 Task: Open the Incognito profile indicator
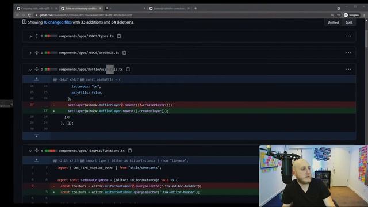pos(351,15)
